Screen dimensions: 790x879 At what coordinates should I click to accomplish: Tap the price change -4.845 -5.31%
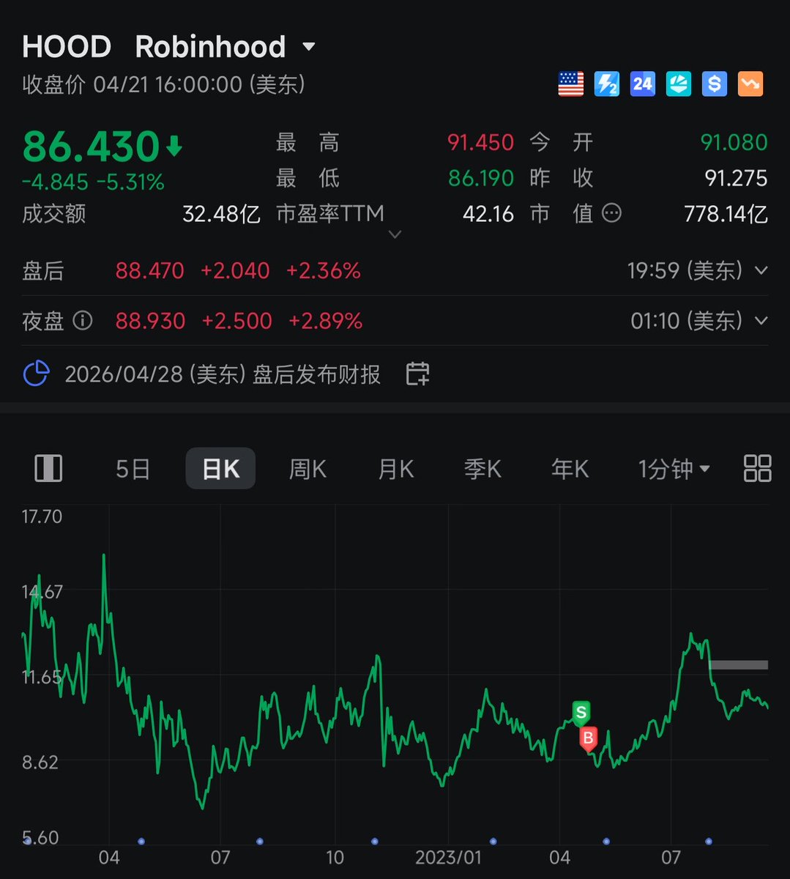[x=93, y=182]
